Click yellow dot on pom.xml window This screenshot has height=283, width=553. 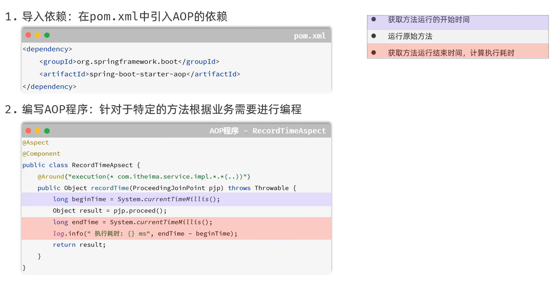coord(38,35)
